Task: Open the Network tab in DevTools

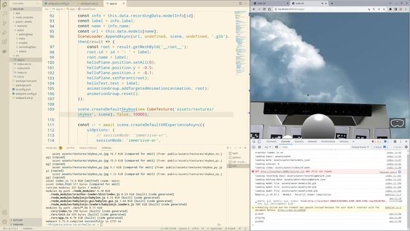Action: pos(312,141)
